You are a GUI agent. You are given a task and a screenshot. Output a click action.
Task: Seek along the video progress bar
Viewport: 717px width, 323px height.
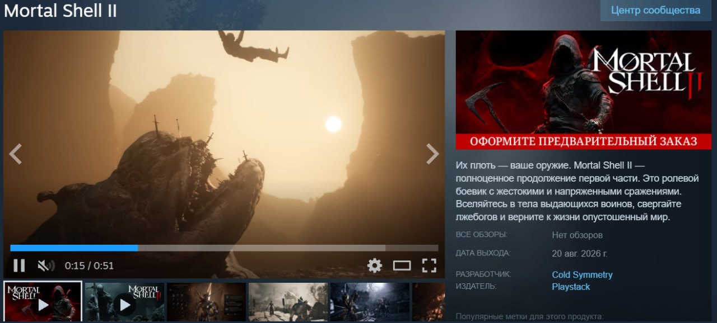(224, 248)
